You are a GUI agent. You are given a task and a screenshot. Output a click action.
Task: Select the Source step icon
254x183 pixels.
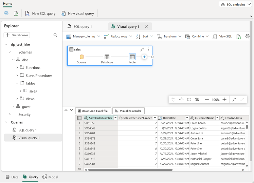81,57
